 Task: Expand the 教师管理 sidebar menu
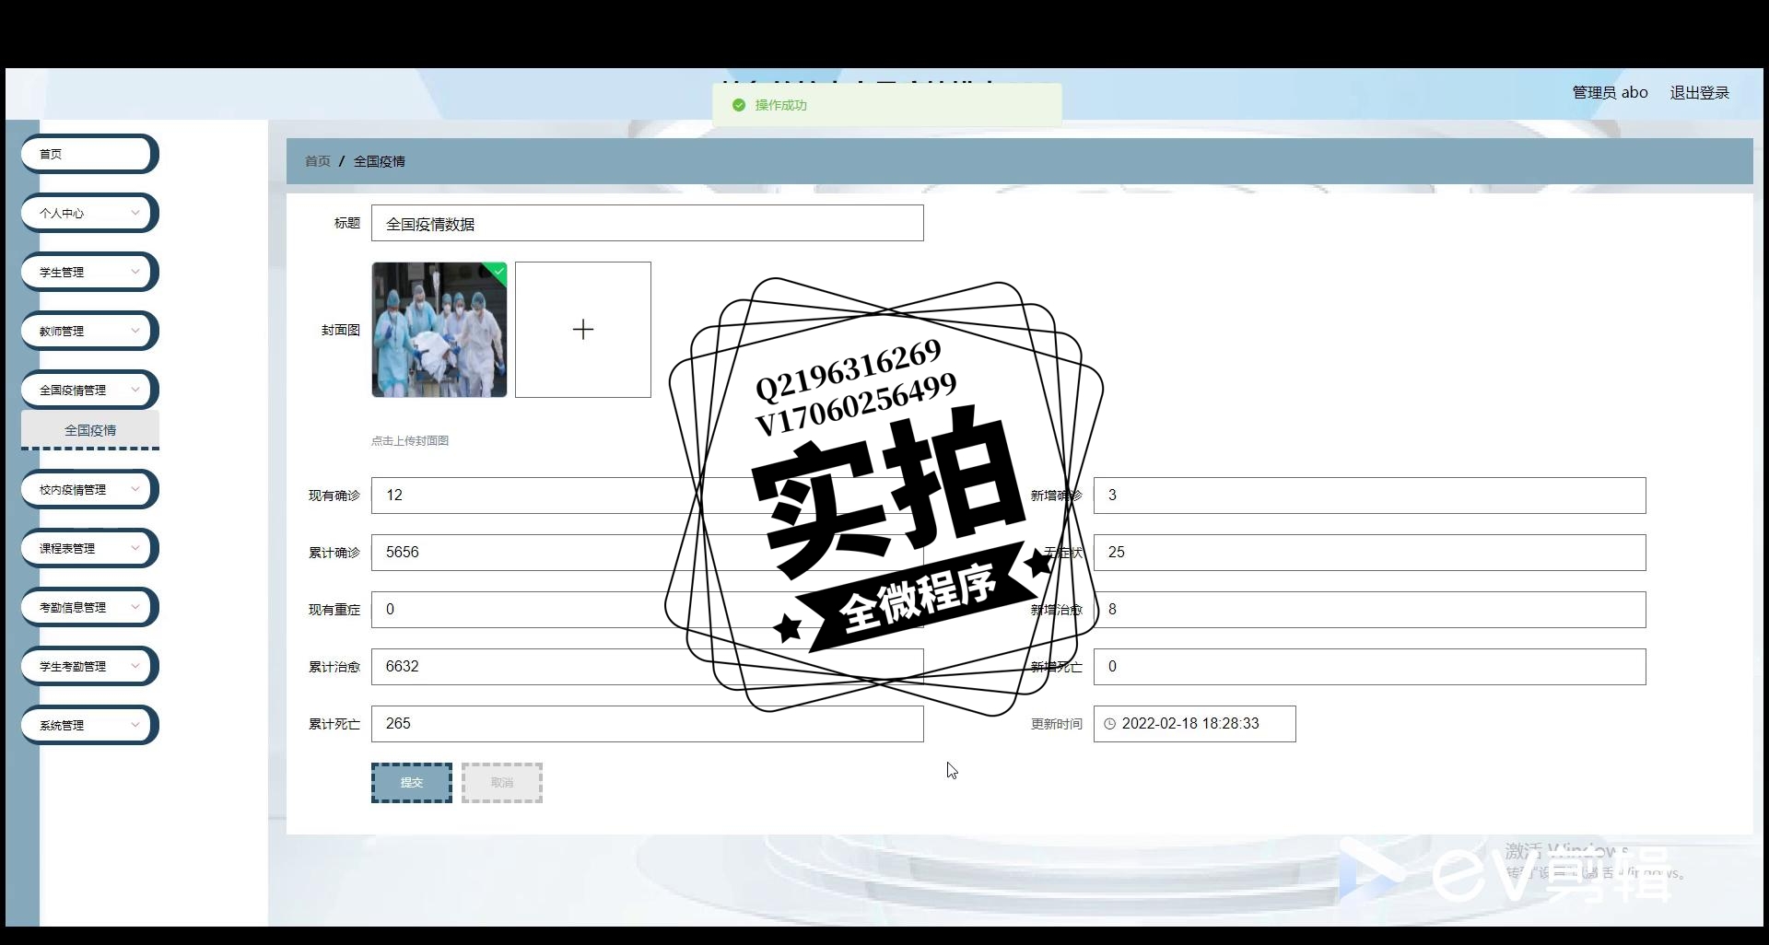pyautogui.click(x=89, y=331)
